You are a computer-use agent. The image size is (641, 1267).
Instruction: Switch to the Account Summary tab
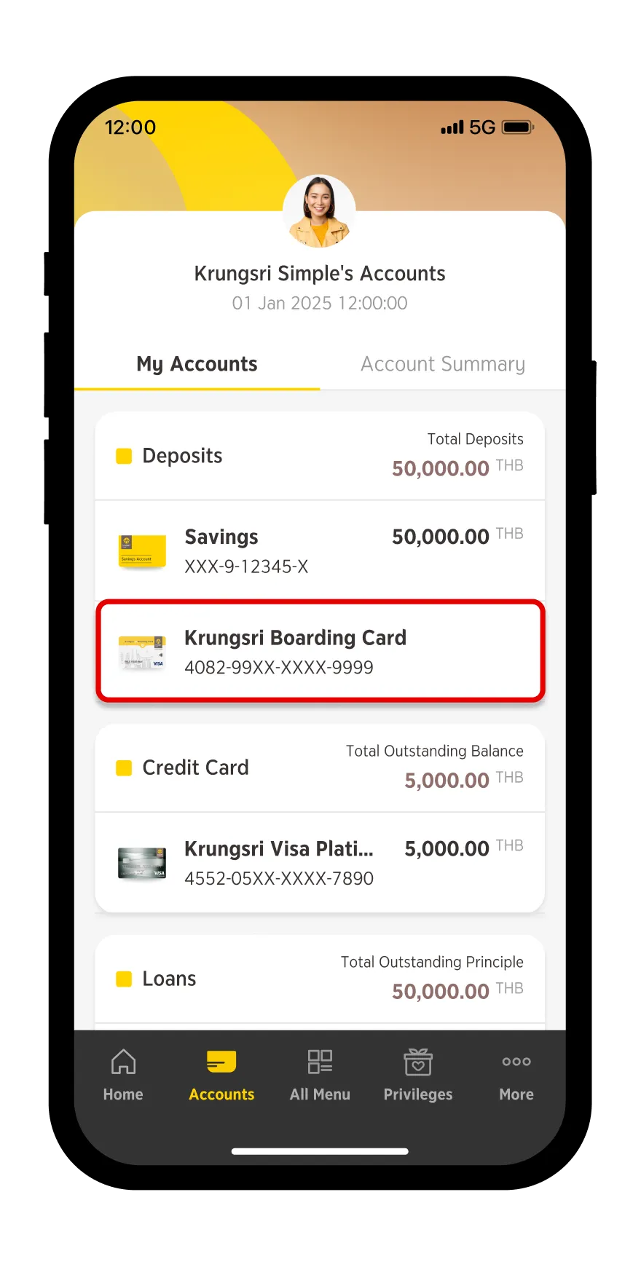pyautogui.click(x=443, y=364)
